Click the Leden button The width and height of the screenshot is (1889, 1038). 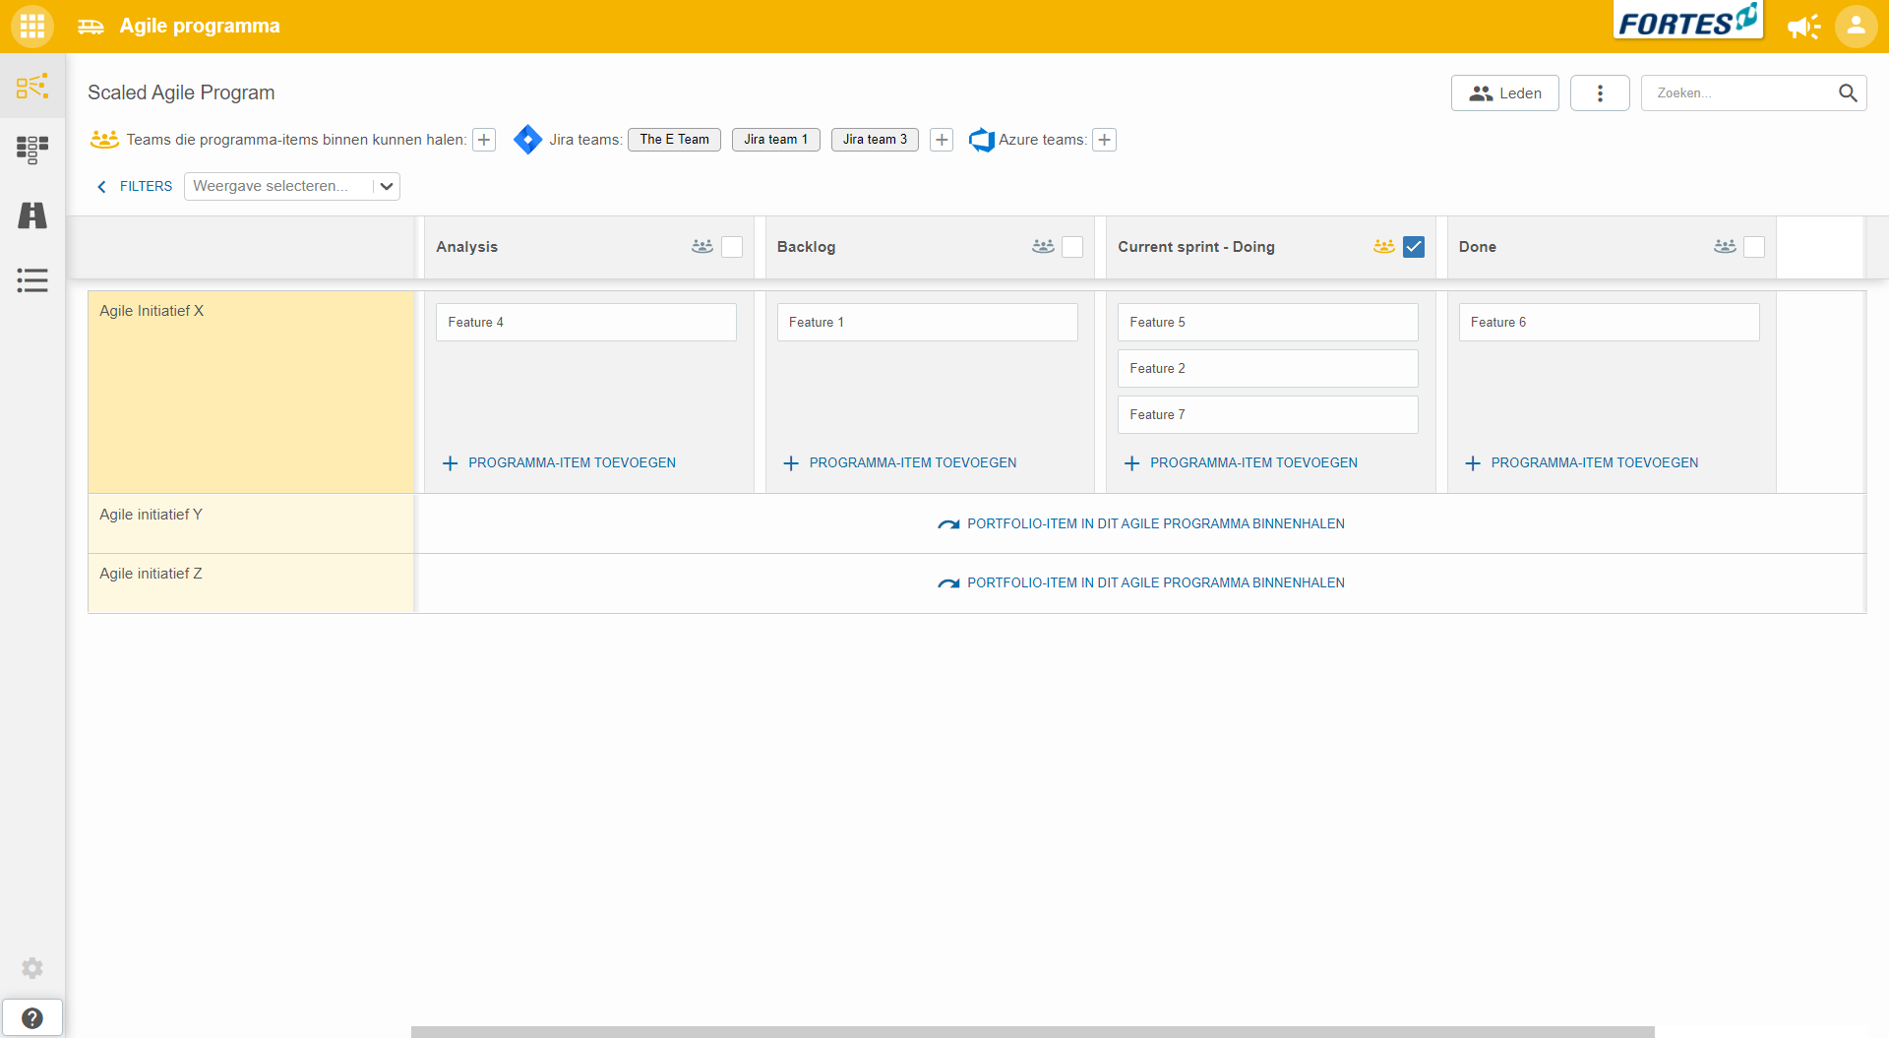pyautogui.click(x=1504, y=93)
